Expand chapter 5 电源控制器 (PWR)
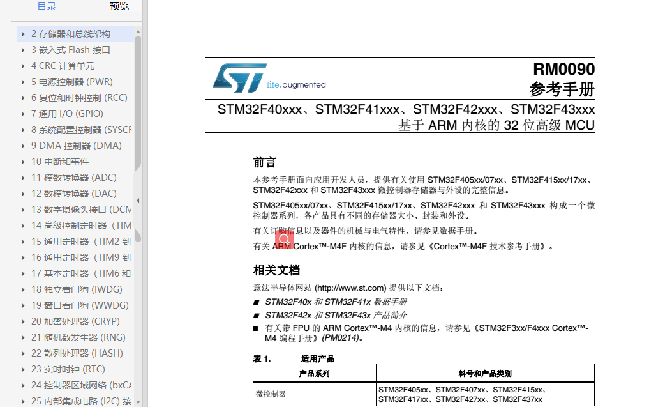The width and height of the screenshot is (649, 407). tap(23, 82)
